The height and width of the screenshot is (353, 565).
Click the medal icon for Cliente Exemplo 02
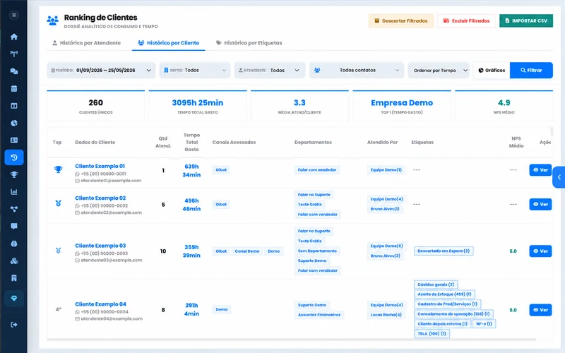58,203
